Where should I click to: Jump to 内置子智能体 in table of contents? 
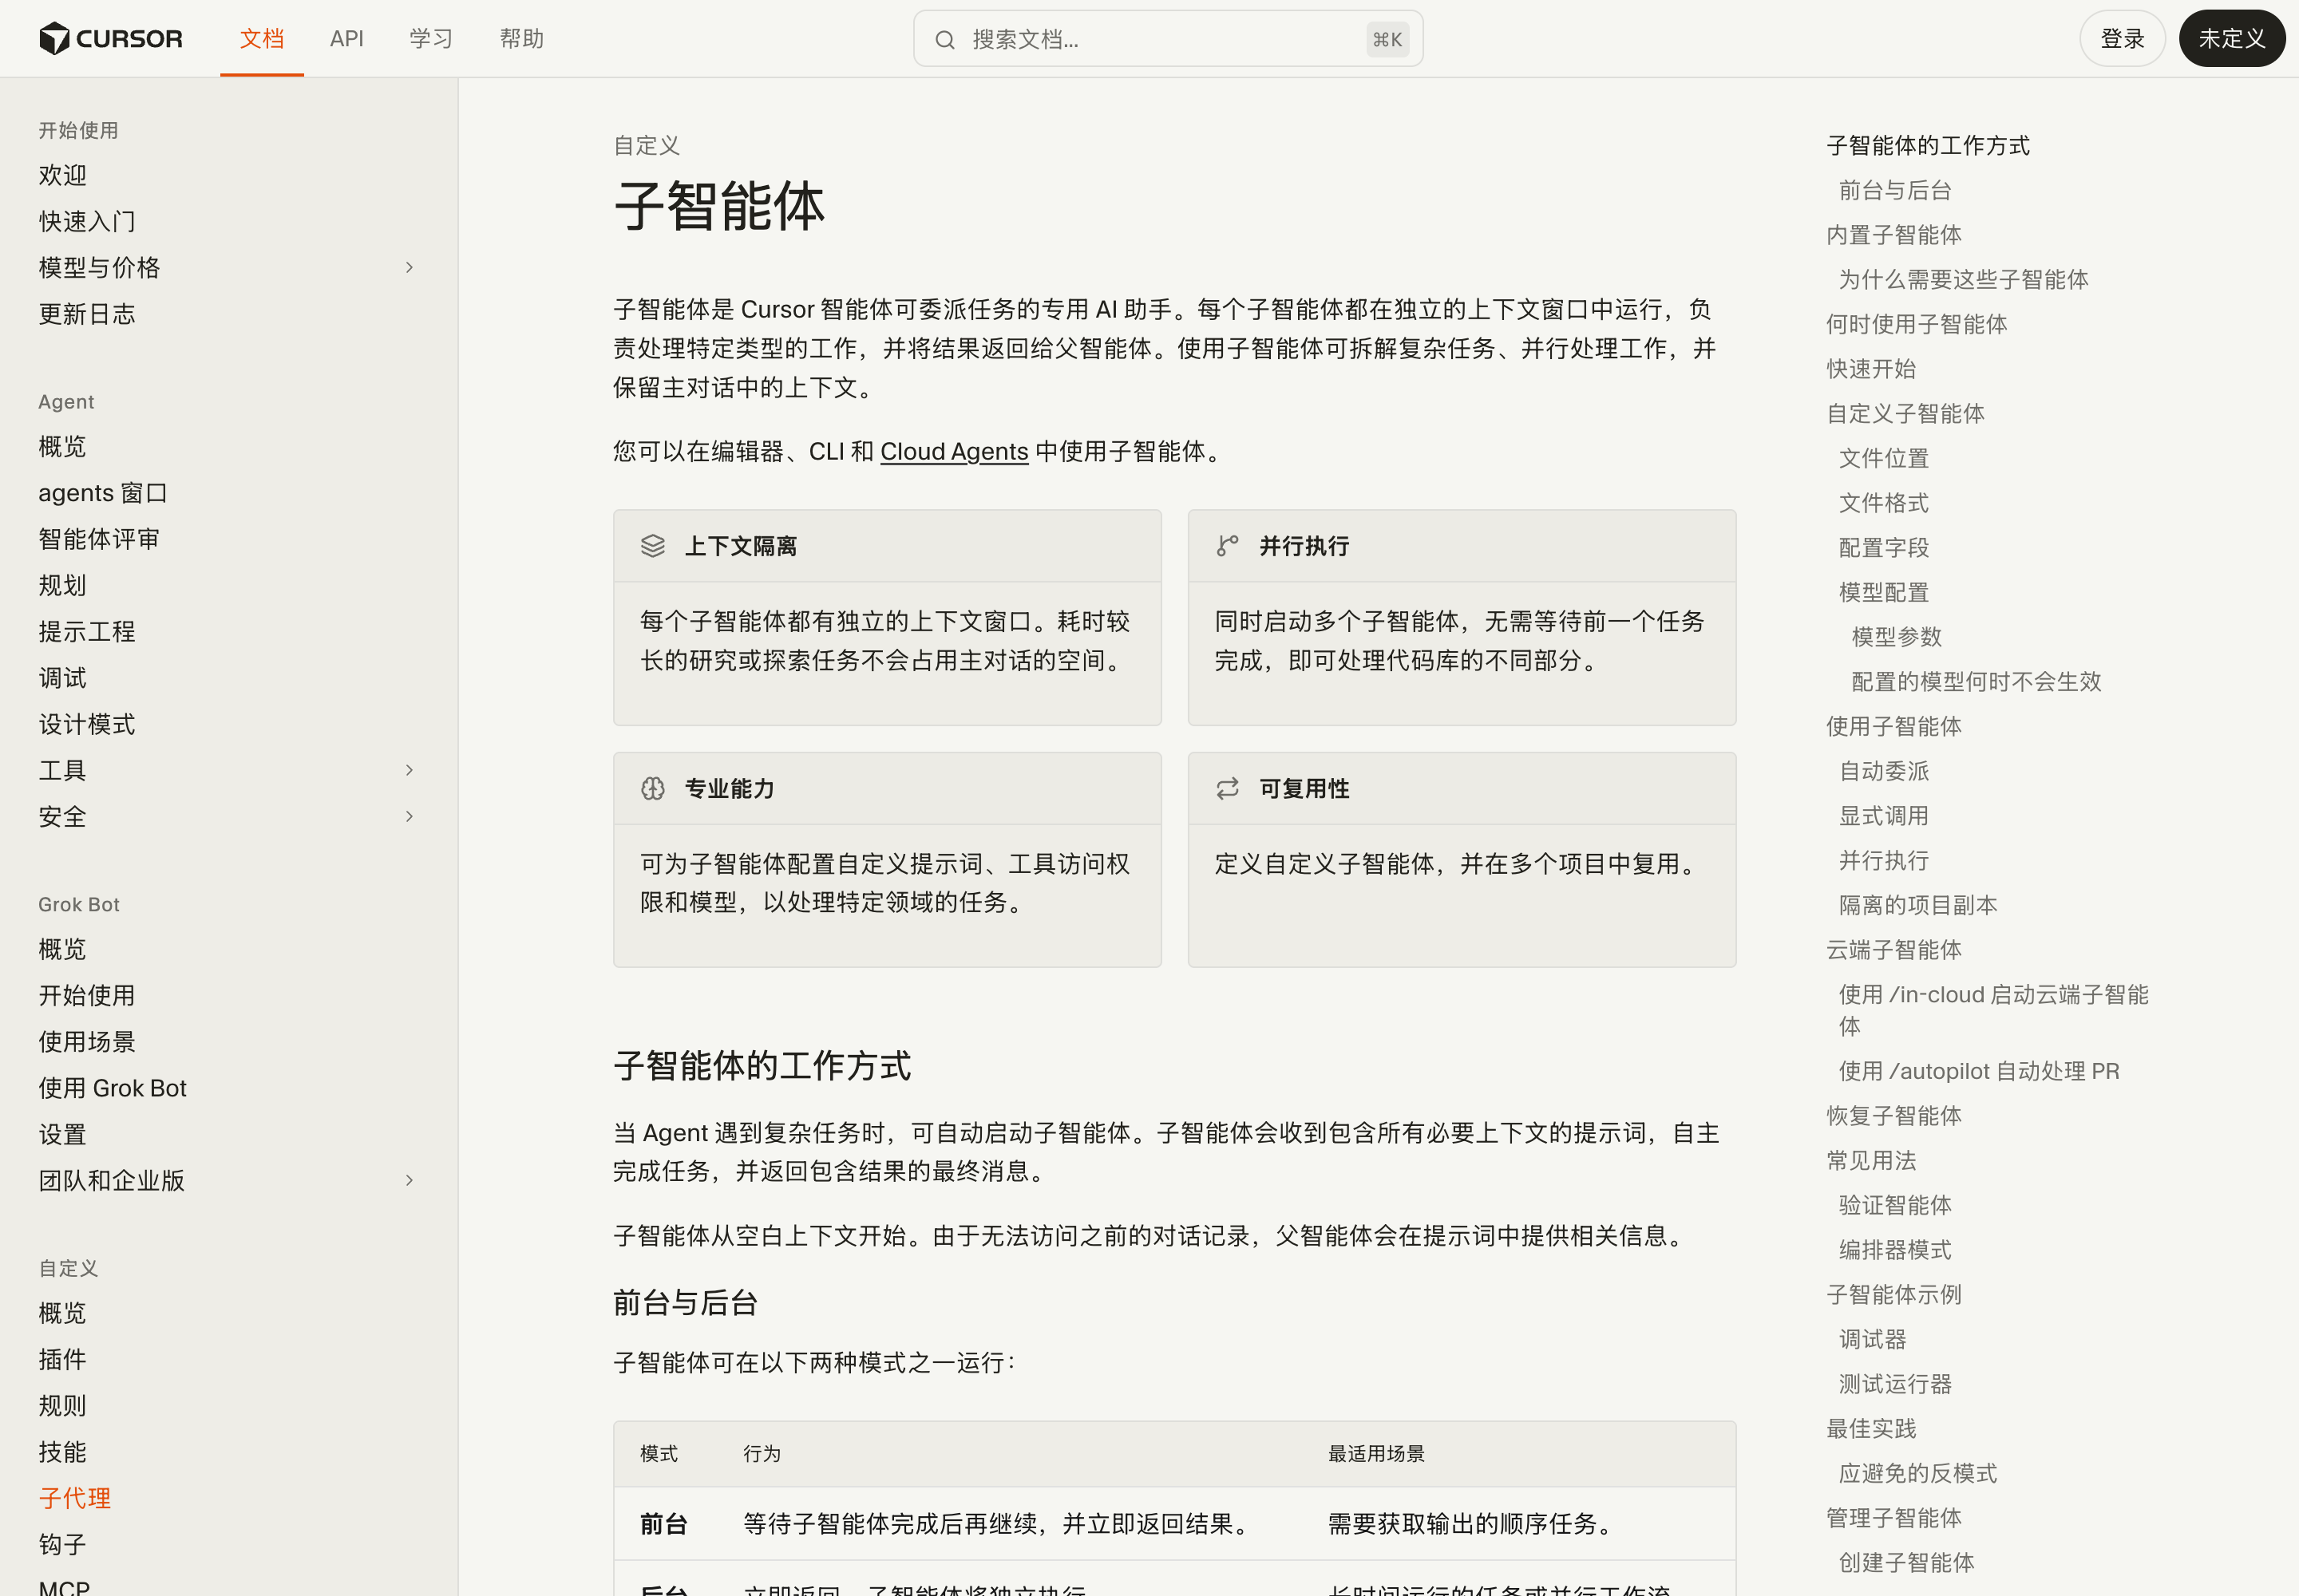1893,235
